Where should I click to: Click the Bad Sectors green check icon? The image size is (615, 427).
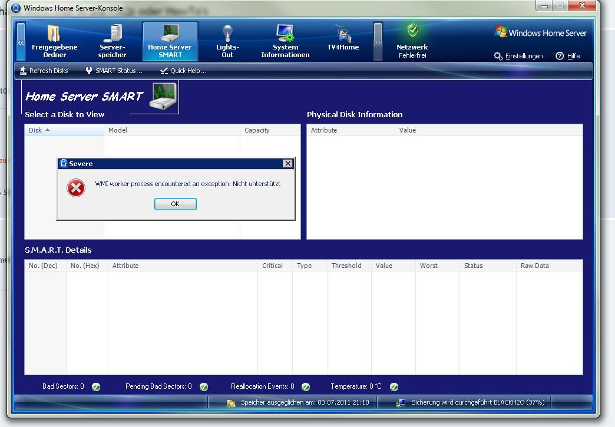(96, 387)
